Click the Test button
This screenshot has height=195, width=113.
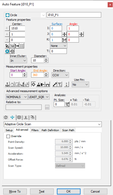point(42,191)
